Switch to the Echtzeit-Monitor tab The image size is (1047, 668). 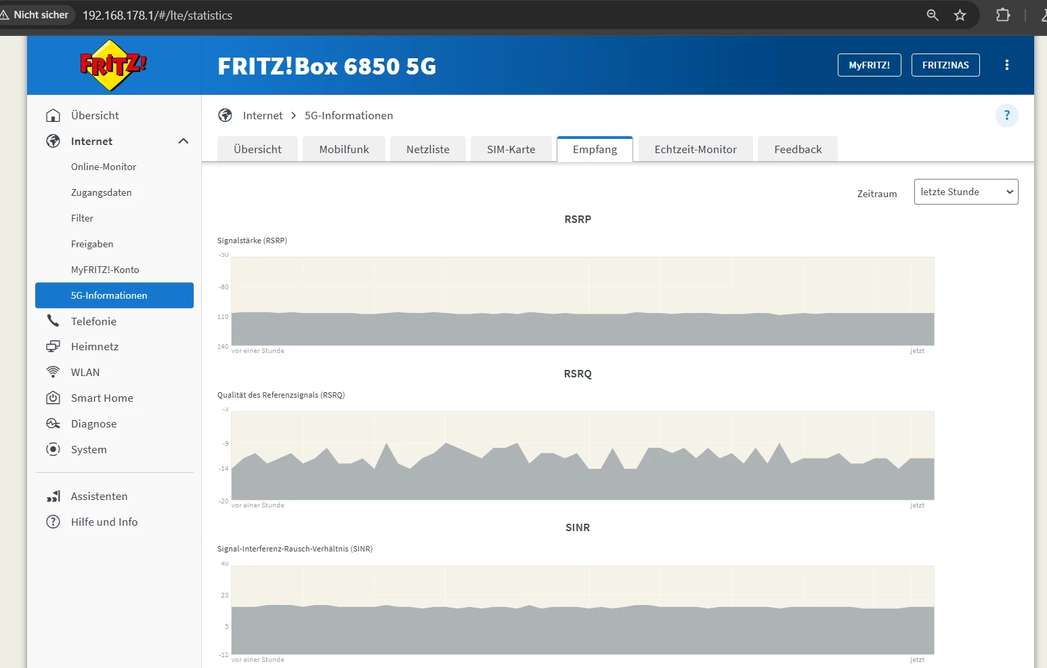click(696, 149)
